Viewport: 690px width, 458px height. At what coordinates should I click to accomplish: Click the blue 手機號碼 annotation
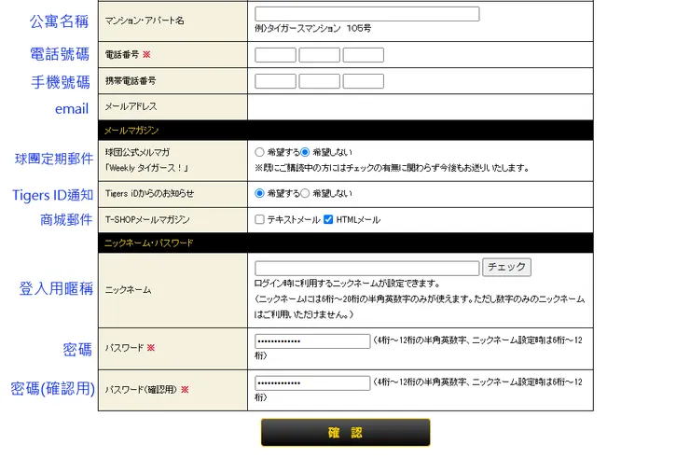(x=61, y=82)
